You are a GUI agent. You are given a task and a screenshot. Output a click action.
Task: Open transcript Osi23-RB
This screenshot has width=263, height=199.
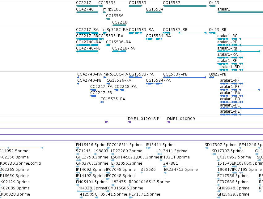pyautogui.click(x=218, y=30)
